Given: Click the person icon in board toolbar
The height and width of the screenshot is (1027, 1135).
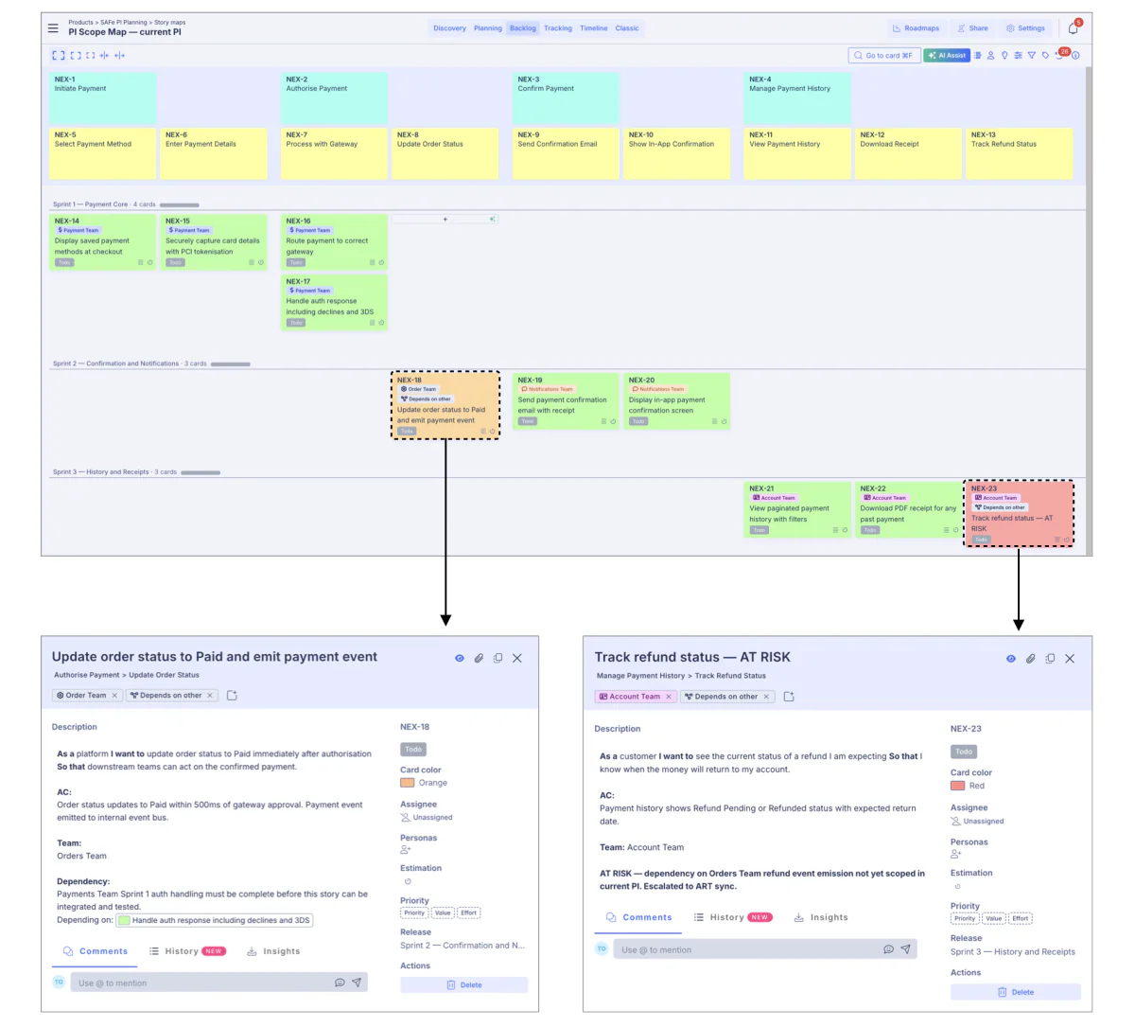Looking at the screenshot, I should (x=990, y=55).
